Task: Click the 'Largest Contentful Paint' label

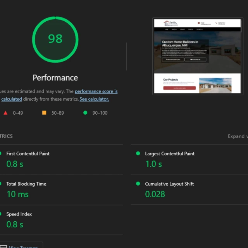Action: (x=170, y=154)
